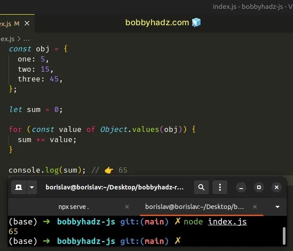
Task: Open terminal three-dot menu
Action: (220, 187)
